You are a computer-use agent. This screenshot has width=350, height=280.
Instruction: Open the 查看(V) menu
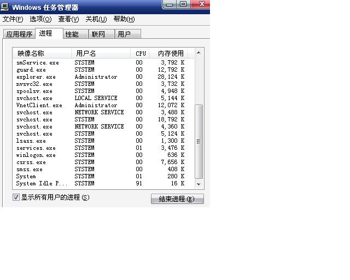tap(68, 19)
